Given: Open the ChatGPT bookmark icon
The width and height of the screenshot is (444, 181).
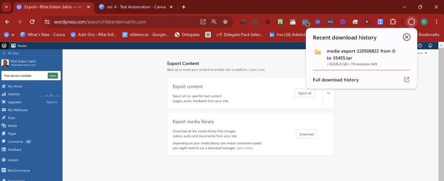Looking at the screenshot, I should point(209,35).
